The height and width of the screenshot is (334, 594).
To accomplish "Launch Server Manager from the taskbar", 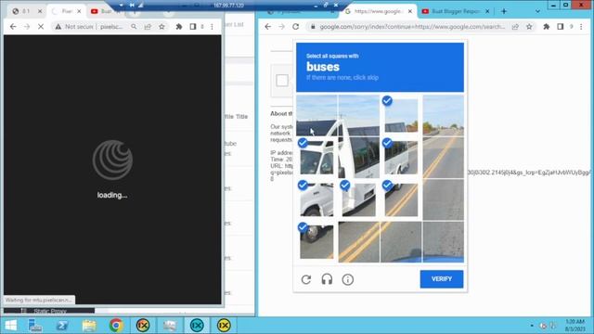I will point(35,326).
